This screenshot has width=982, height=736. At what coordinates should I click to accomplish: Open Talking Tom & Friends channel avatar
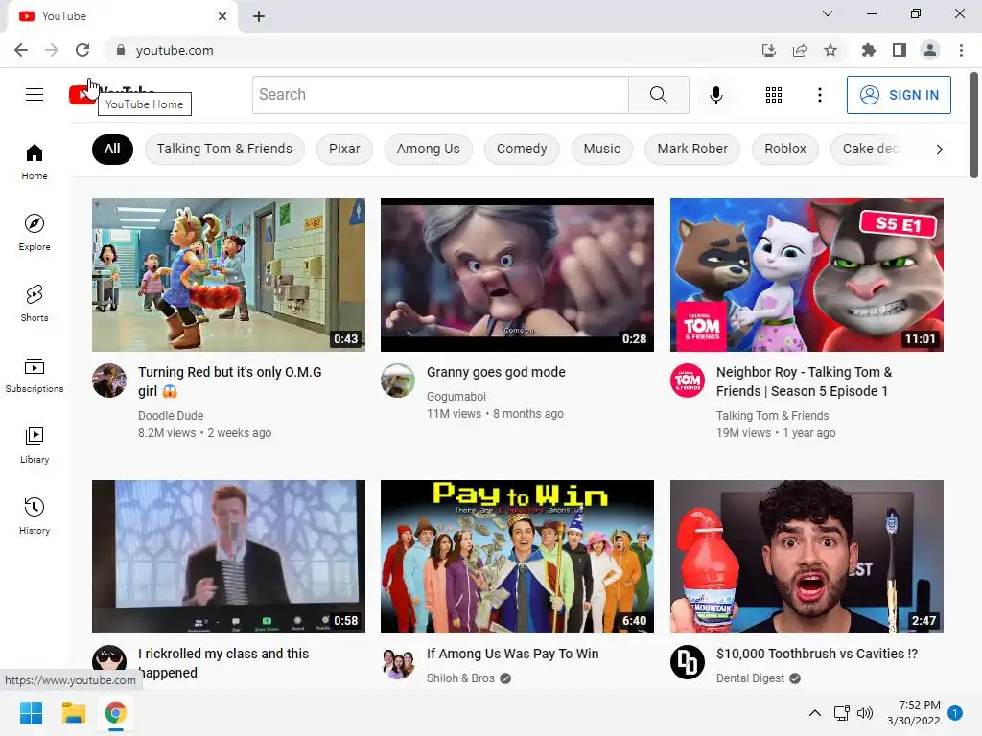tap(687, 380)
